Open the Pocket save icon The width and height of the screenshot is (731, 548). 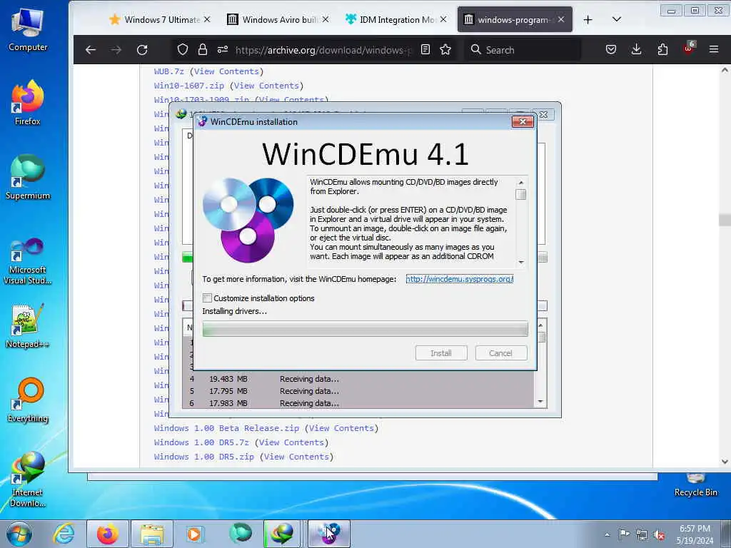click(611, 49)
